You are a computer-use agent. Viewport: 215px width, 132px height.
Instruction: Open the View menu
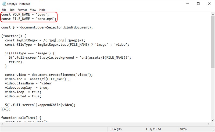coord(33,10)
